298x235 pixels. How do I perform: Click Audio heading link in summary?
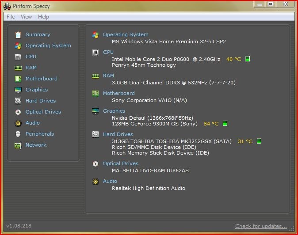[110, 181]
